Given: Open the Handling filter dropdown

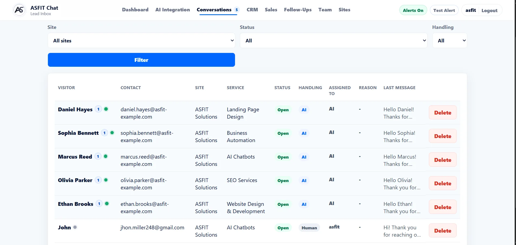Looking at the screenshot, I should pyautogui.click(x=450, y=41).
